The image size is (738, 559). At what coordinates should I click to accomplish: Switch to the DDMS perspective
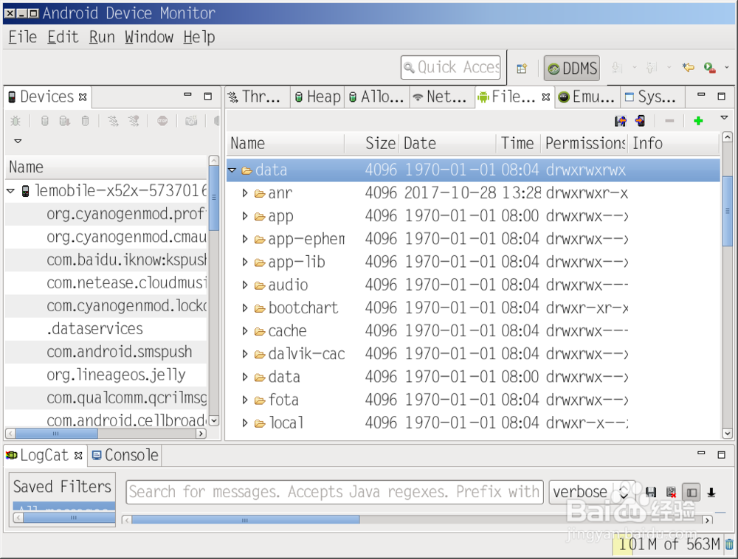coord(573,69)
